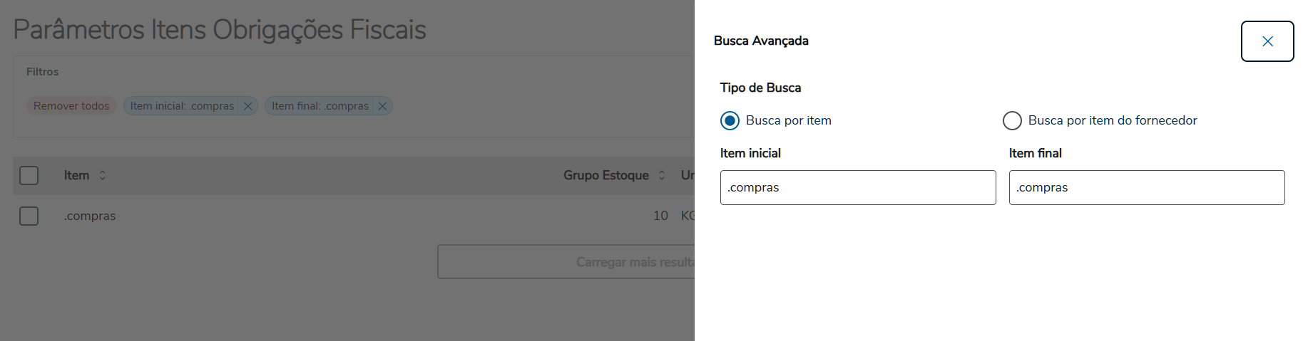Sort by Grupo Estoque column arrows
Screen dimensions: 1308x341
pos(662,175)
